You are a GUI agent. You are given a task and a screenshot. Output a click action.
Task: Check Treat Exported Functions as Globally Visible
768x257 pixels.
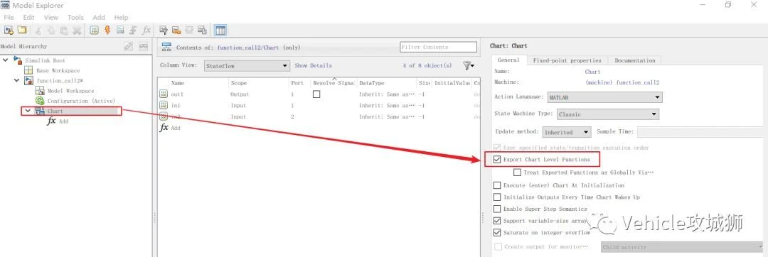coord(517,173)
